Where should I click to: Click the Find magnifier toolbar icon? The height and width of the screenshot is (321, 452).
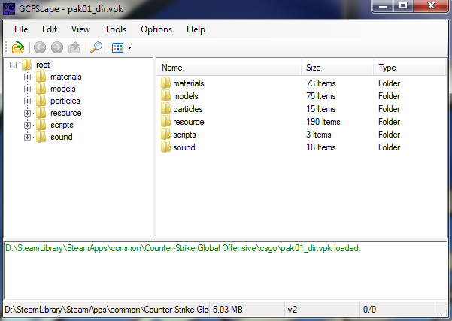coord(96,47)
